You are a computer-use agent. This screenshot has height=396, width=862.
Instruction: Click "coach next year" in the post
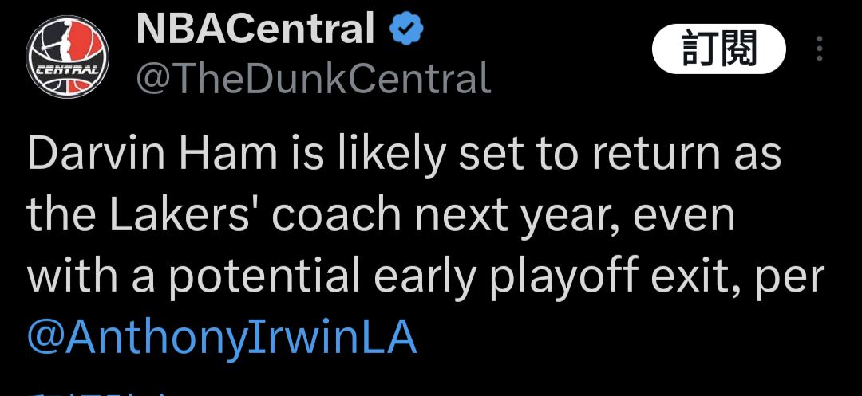pos(446,218)
